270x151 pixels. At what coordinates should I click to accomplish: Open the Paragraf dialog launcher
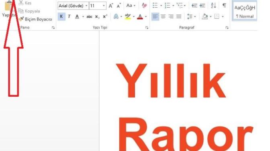point(227,28)
